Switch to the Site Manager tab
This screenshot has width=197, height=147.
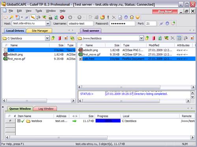(x=39, y=31)
